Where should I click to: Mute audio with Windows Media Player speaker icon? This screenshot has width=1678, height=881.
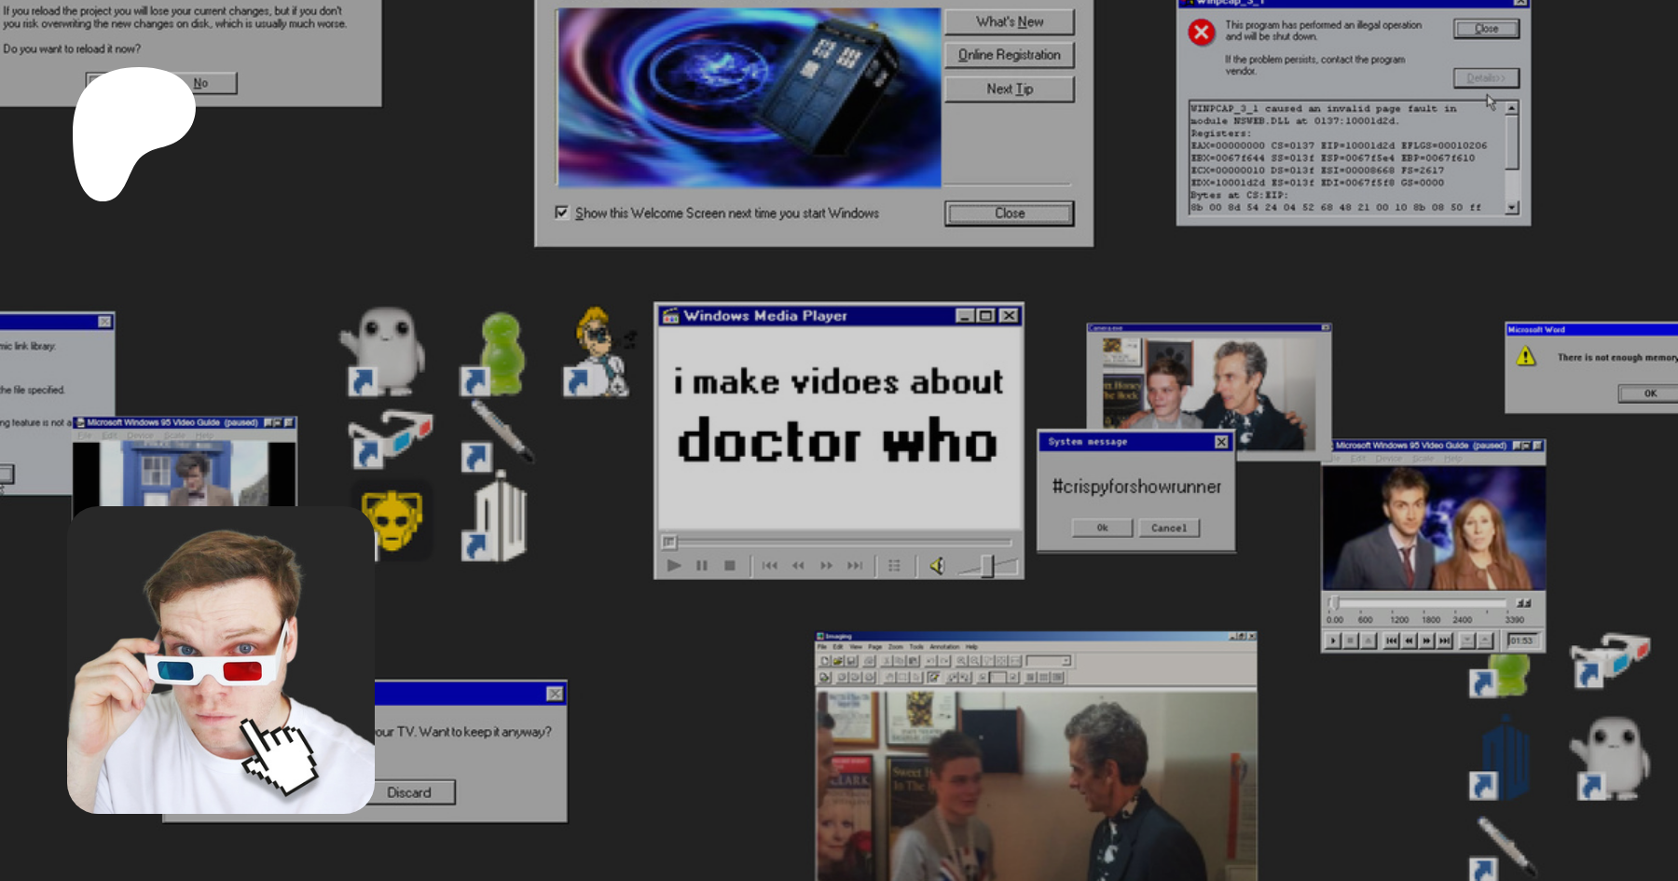click(937, 566)
